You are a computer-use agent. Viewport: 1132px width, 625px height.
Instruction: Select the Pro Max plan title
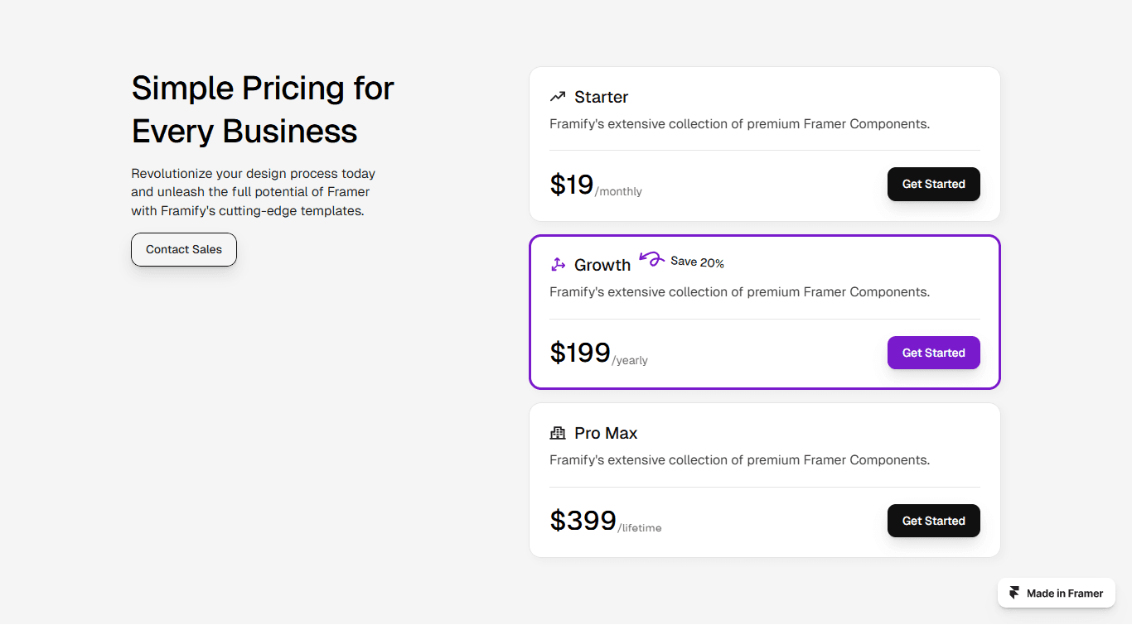(x=606, y=433)
